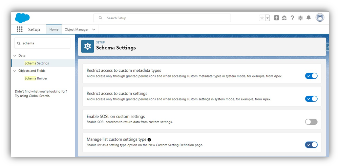This screenshot has width=340, height=168.
Task: Click info icon beside Manage list custom settings
Action: point(149,140)
